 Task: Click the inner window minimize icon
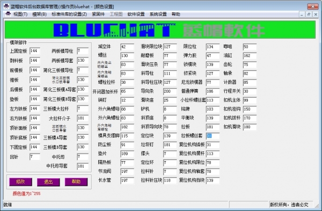tap(302, 14)
